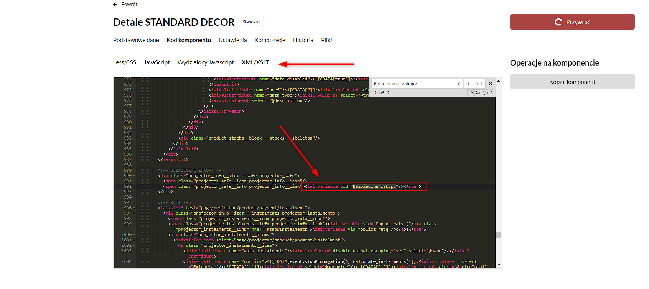The height and width of the screenshot is (289, 649).
Task: Collapse code fold at line 990
Action: coord(134,176)
